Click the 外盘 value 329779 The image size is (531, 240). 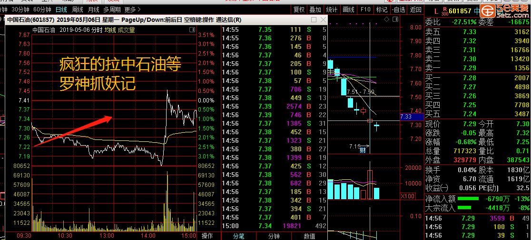[x=464, y=160]
